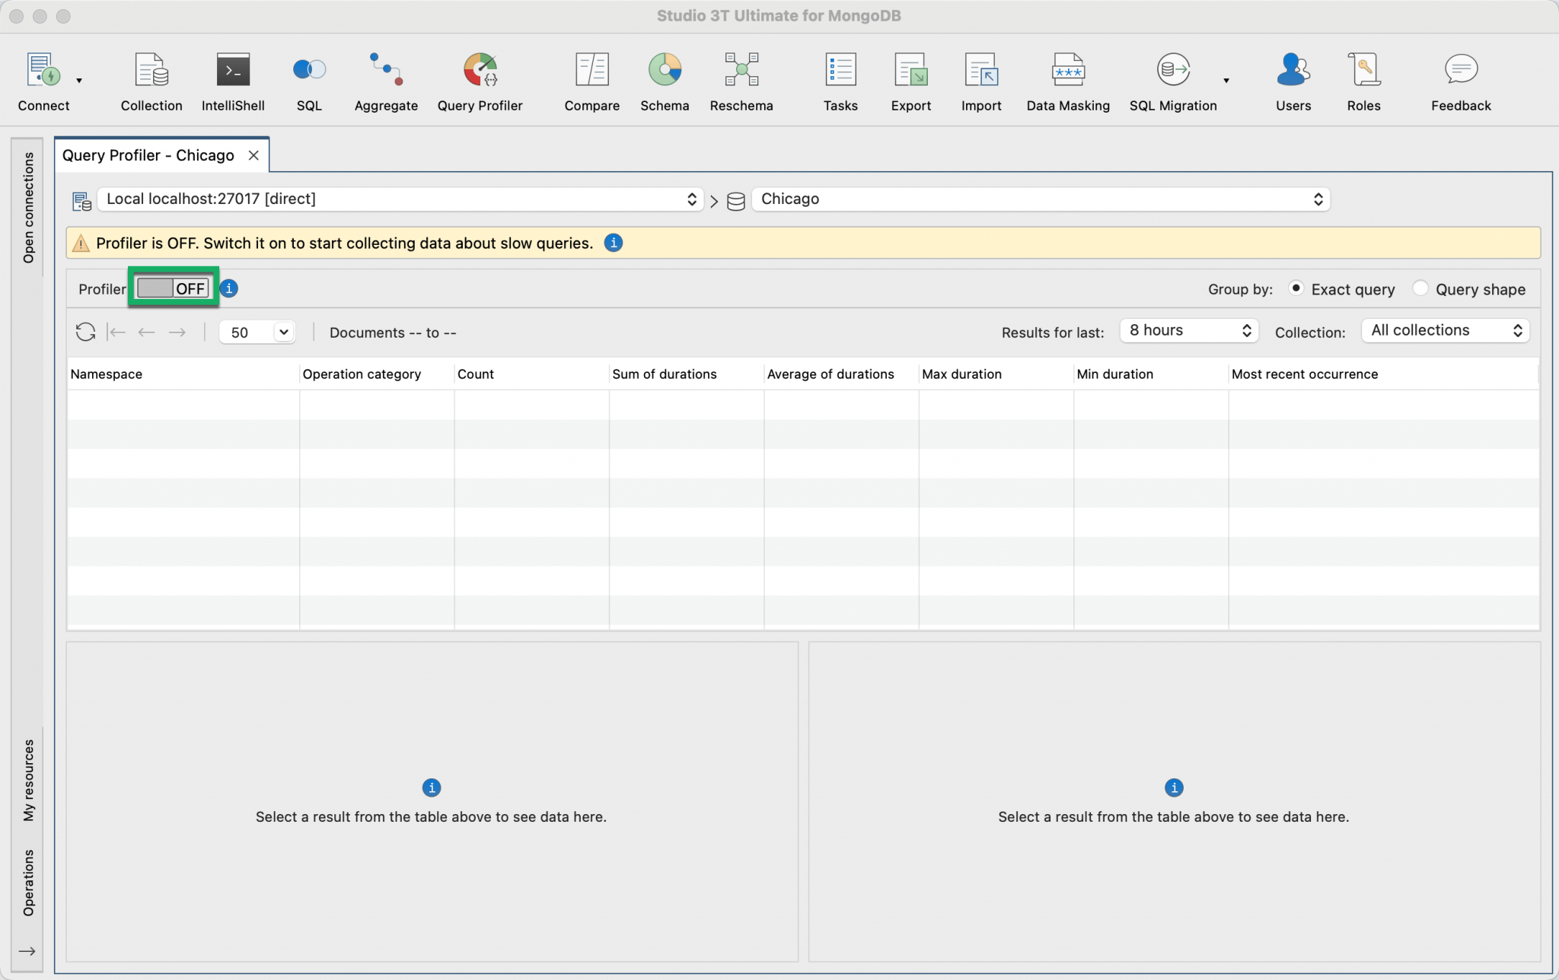Screen dimensions: 1559x980
Task: Open the Users manager
Action: tap(1292, 80)
